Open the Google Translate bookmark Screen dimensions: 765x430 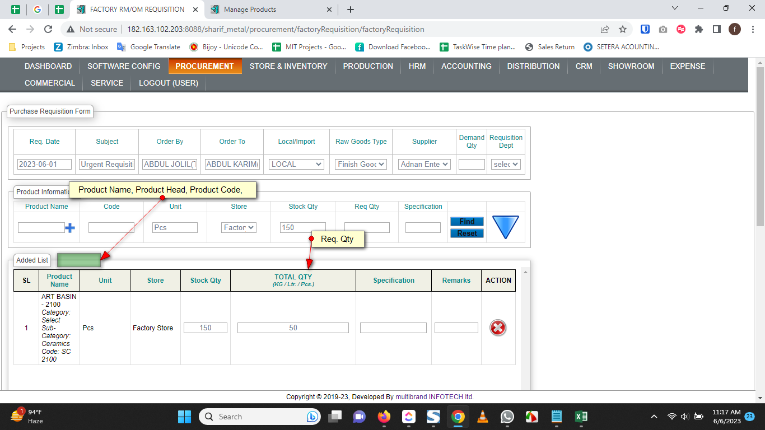(149, 47)
